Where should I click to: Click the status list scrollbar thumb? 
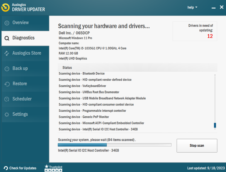(215, 125)
